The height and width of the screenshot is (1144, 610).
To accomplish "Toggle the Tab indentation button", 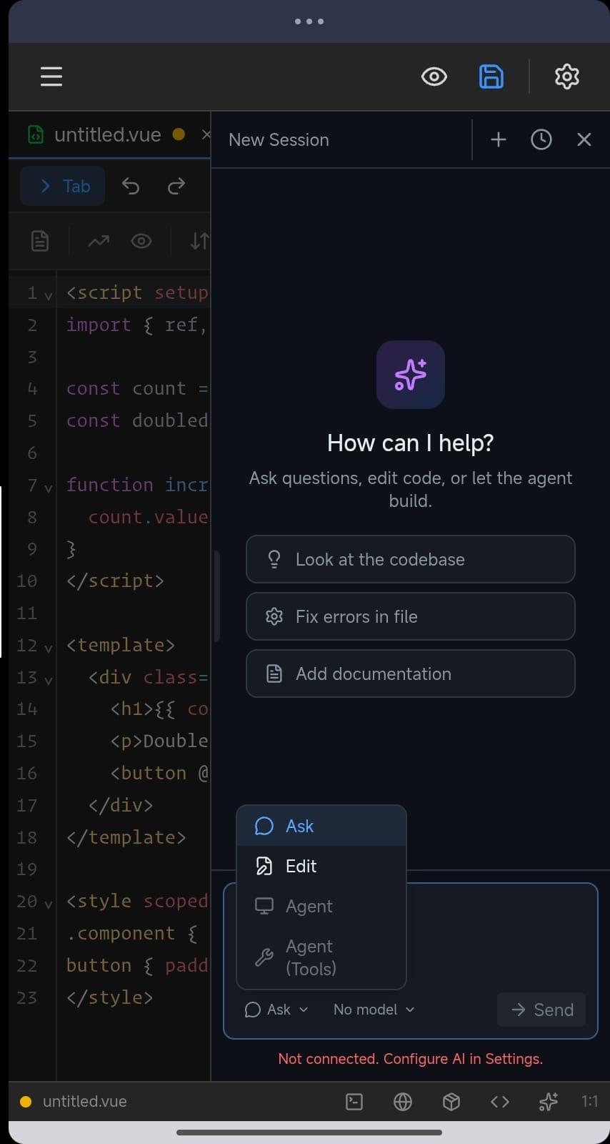I will coord(62,186).
